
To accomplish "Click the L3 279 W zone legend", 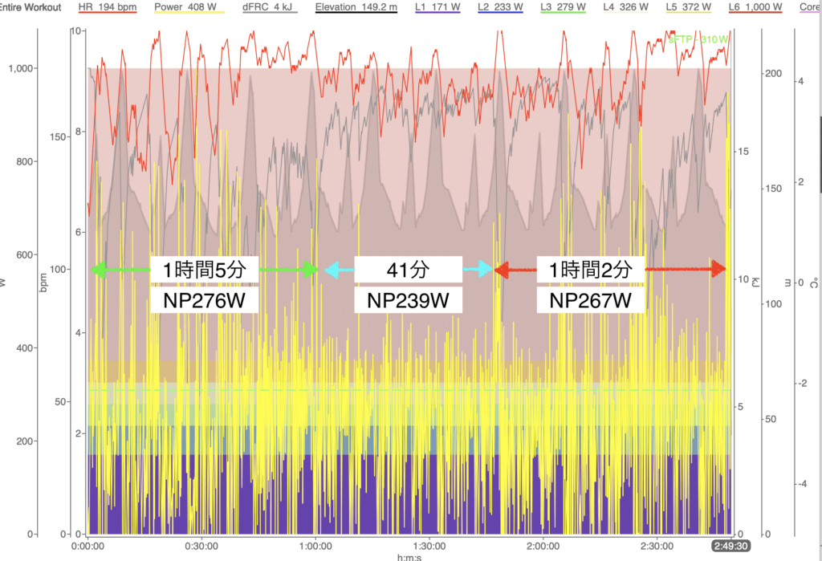I will (x=562, y=8).
